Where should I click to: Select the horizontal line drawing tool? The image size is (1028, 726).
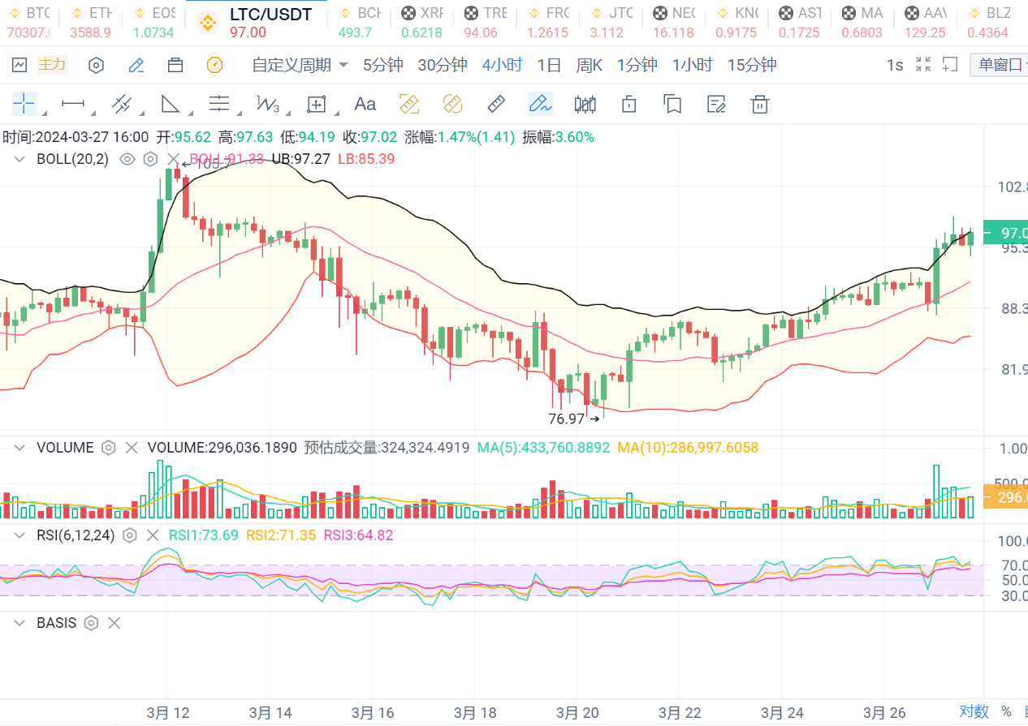(x=73, y=104)
